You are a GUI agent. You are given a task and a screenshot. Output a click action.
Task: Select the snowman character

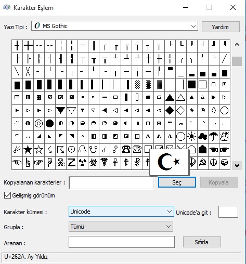coord(224,136)
